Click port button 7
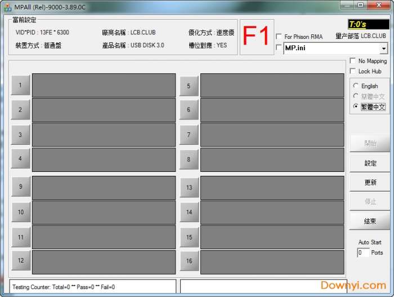The height and width of the screenshot is (297, 394). 189,135
